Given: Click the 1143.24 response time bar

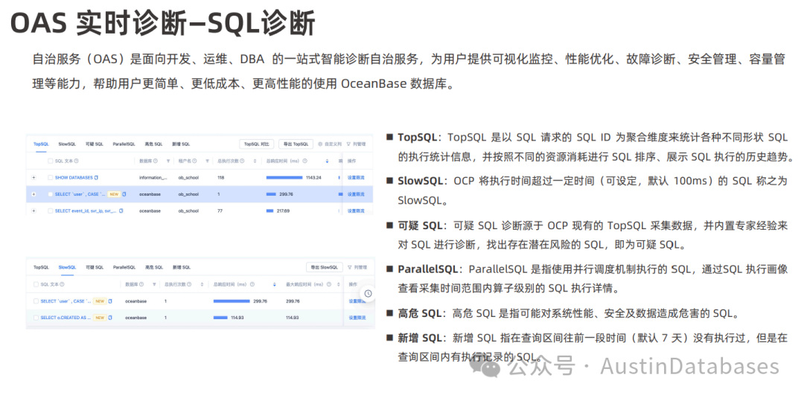Looking at the screenshot, I should [284, 178].
